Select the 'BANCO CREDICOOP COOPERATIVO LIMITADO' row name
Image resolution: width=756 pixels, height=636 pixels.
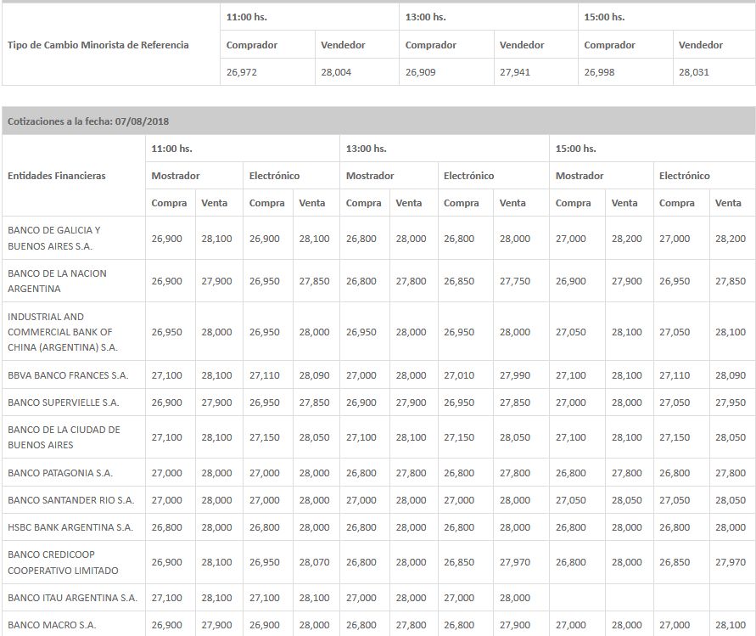pos(63,563)
